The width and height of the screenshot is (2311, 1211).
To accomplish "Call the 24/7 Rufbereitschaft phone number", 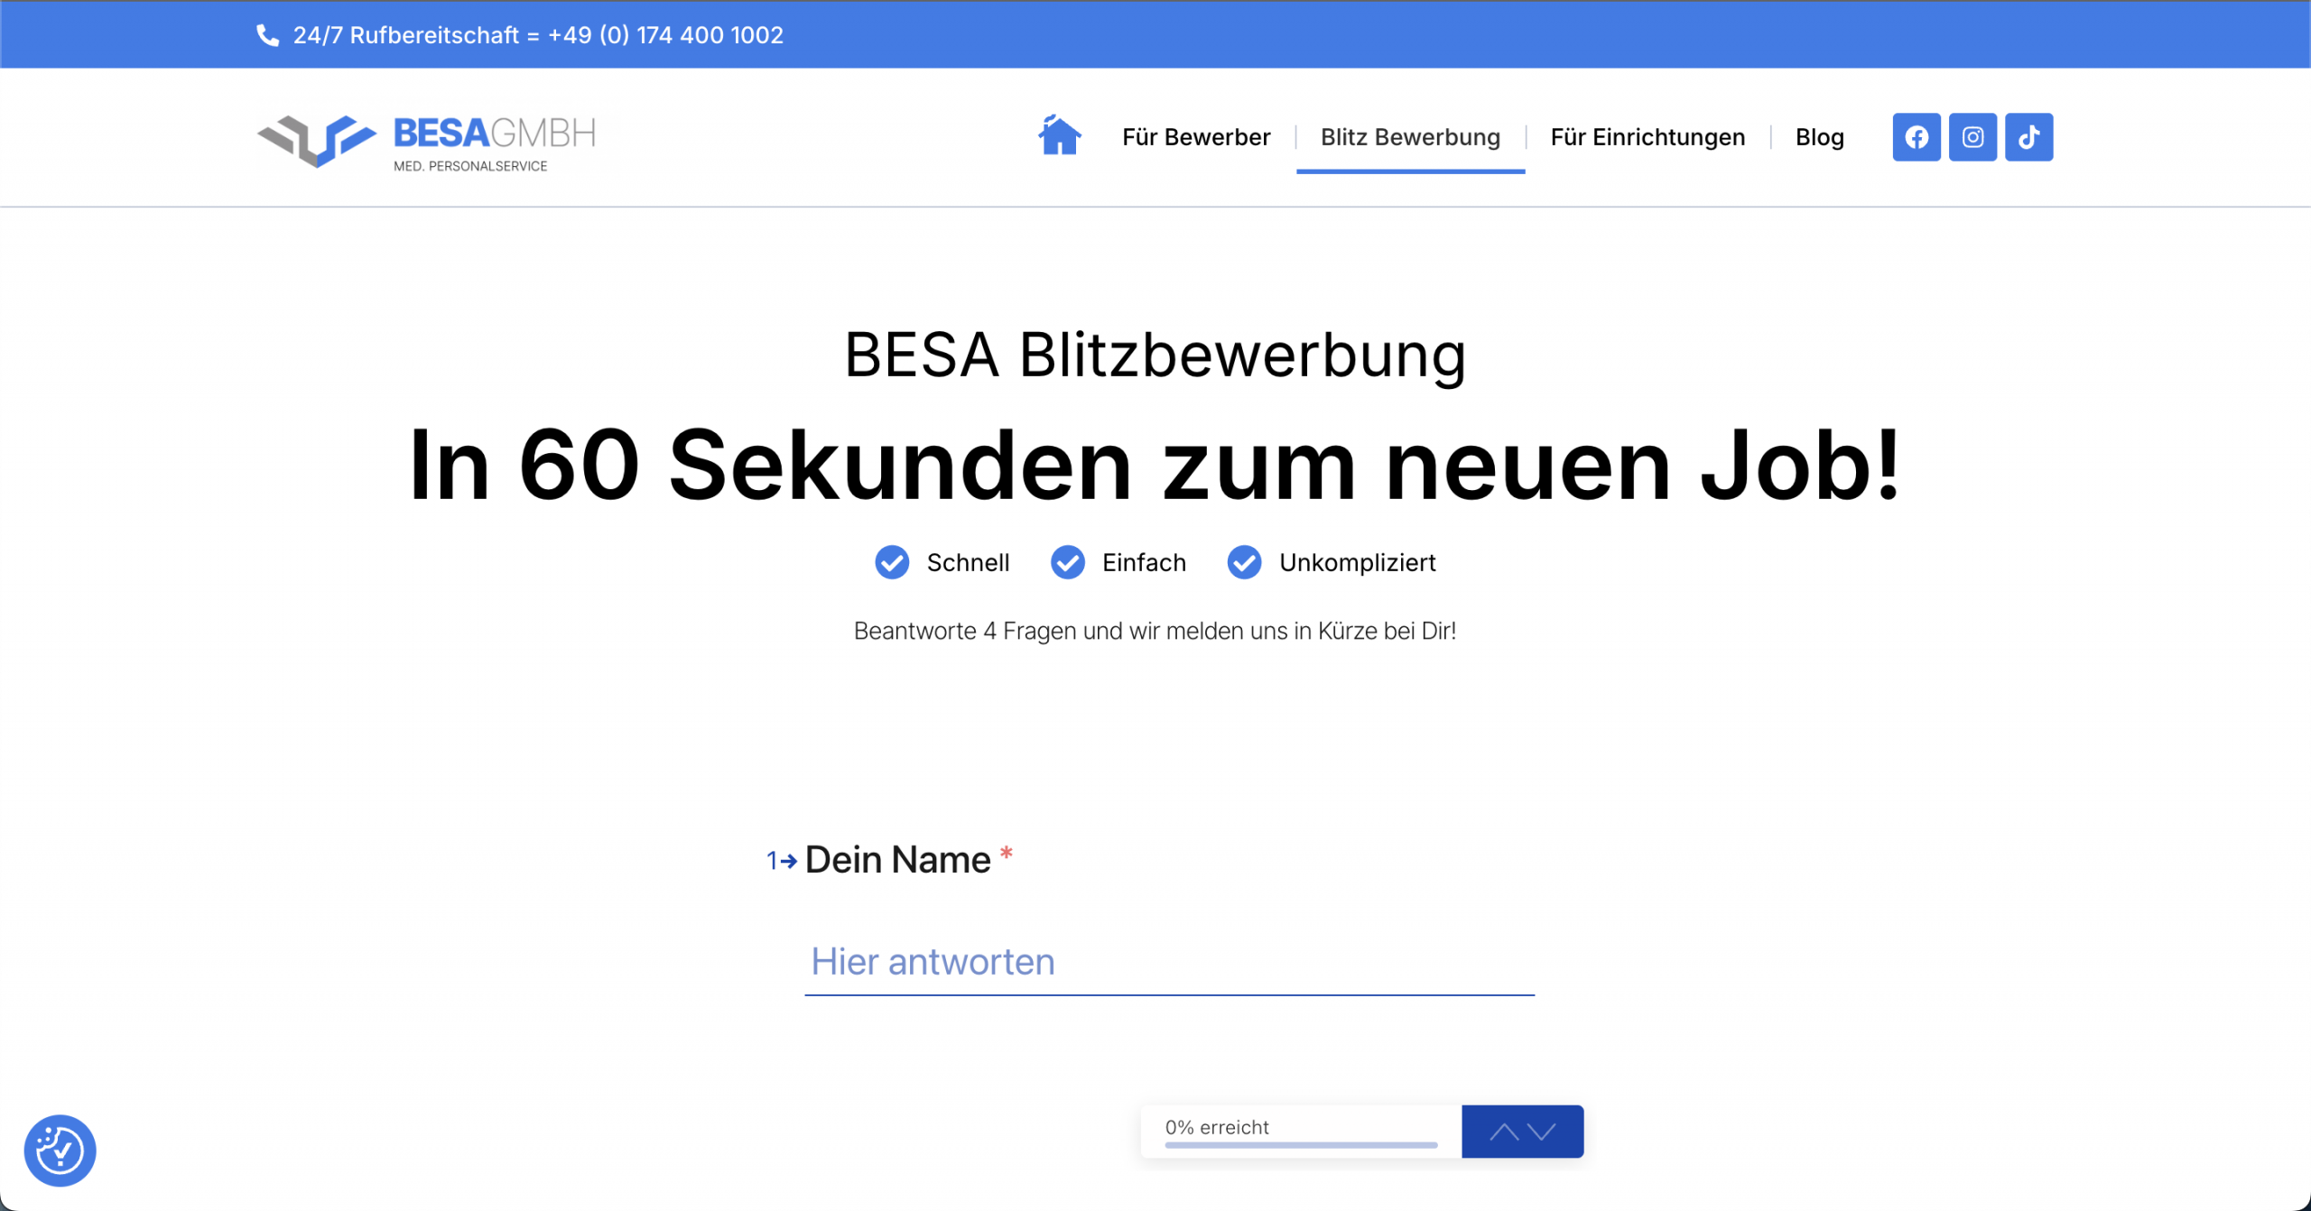I will (x=665, y=35).
